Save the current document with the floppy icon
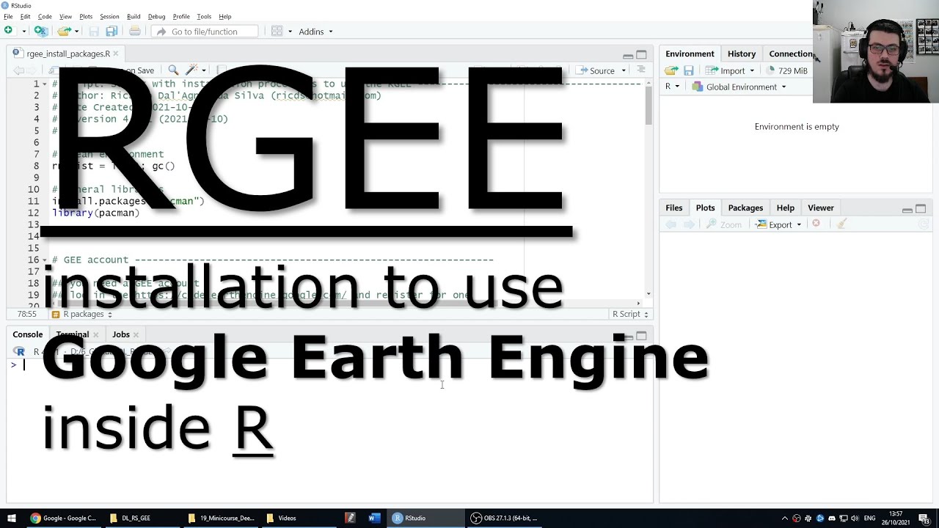Screen dimensions: 939x528 94,31
